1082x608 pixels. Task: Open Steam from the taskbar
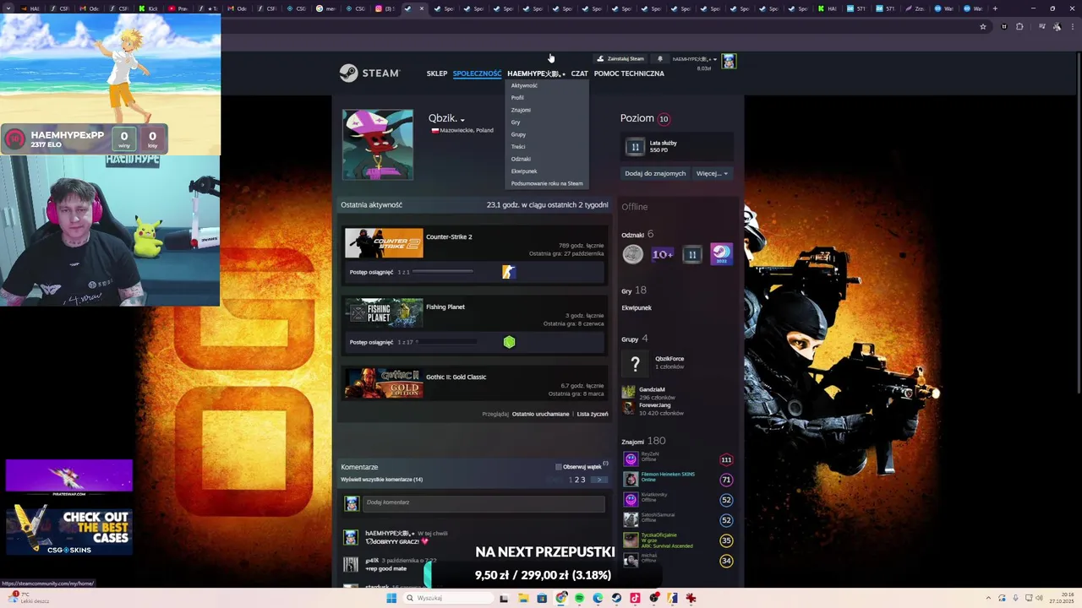616,599
